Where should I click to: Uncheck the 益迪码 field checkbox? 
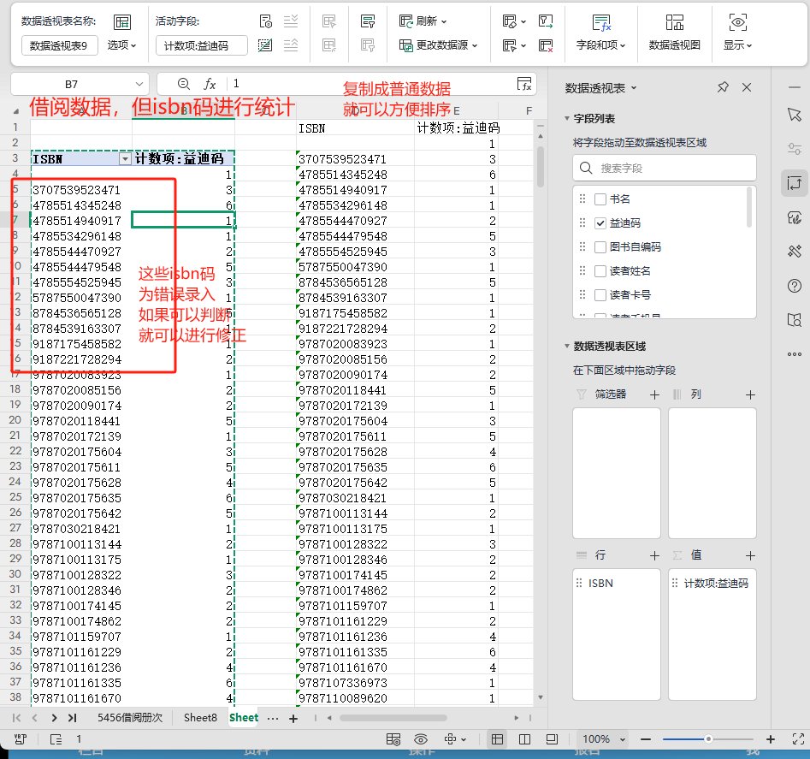coord(600,223)
